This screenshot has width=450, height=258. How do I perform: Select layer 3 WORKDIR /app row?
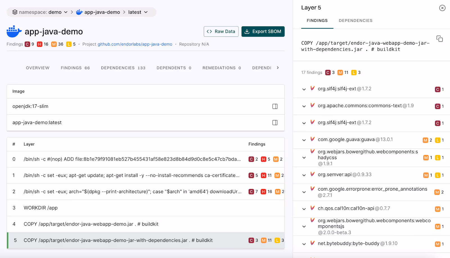click(146, 208)
